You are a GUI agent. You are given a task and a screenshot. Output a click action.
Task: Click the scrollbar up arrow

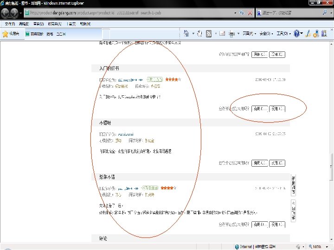click(x=331, y=44)
